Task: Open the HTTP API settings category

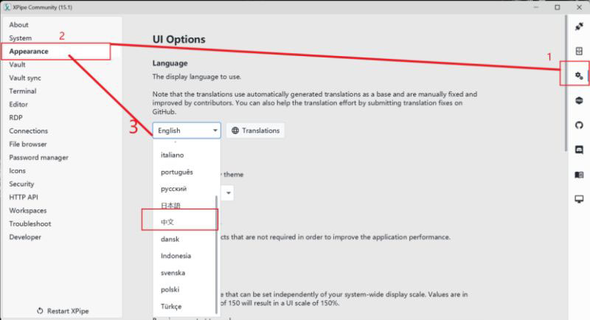Action: 24,198
